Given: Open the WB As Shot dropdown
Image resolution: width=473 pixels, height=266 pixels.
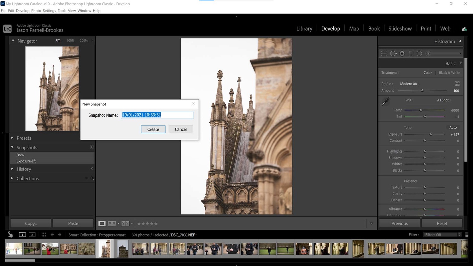Looking at the screenshot, I should click(444, 100).
